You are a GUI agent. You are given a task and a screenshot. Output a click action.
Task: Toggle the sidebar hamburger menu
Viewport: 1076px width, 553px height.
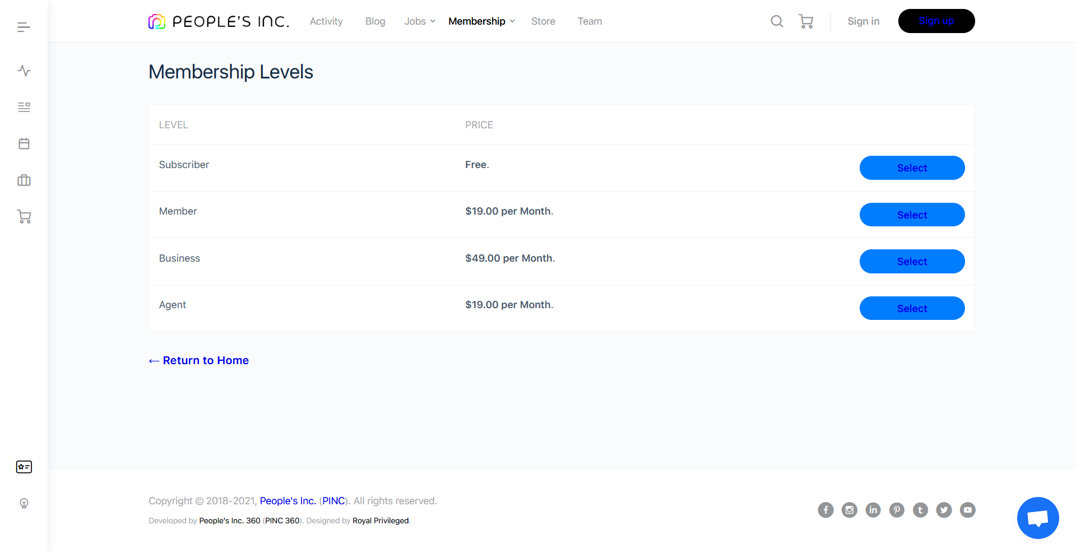coord(24,27)
